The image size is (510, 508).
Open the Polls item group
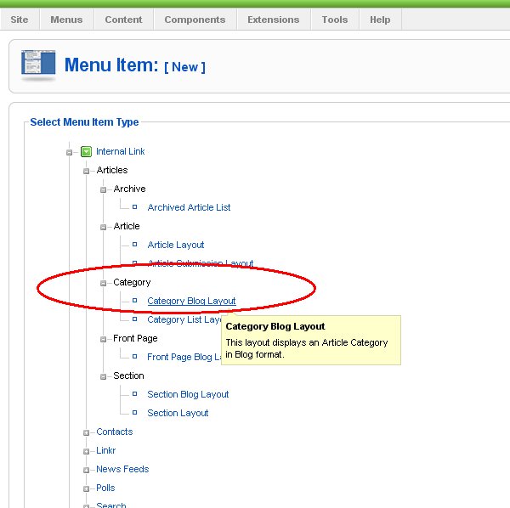105,488
